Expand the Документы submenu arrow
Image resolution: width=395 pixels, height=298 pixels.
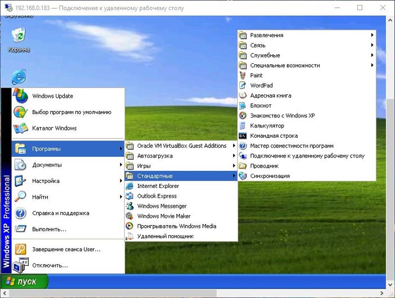click(x=121, y=165)
